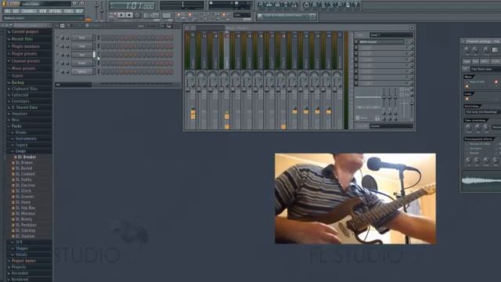The image size is (501, 282).
Task: Switch to SMP tab in Channel settings
Action: pos(467,61)
